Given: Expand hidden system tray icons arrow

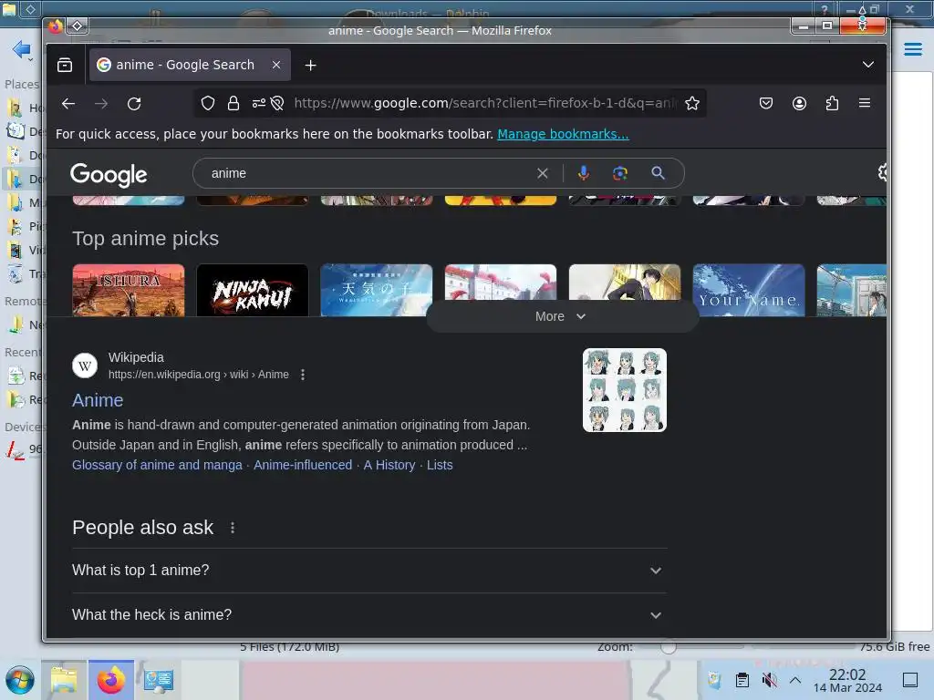Looking at the screenshot, I should pos(795,680).
